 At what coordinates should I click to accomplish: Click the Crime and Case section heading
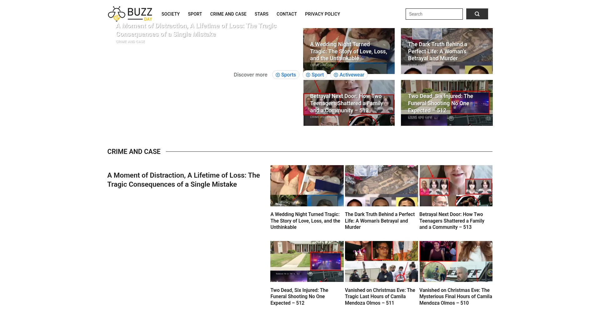pos(134,152)
